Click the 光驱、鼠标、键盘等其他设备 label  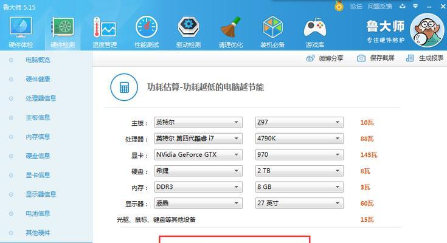(156, 220)
